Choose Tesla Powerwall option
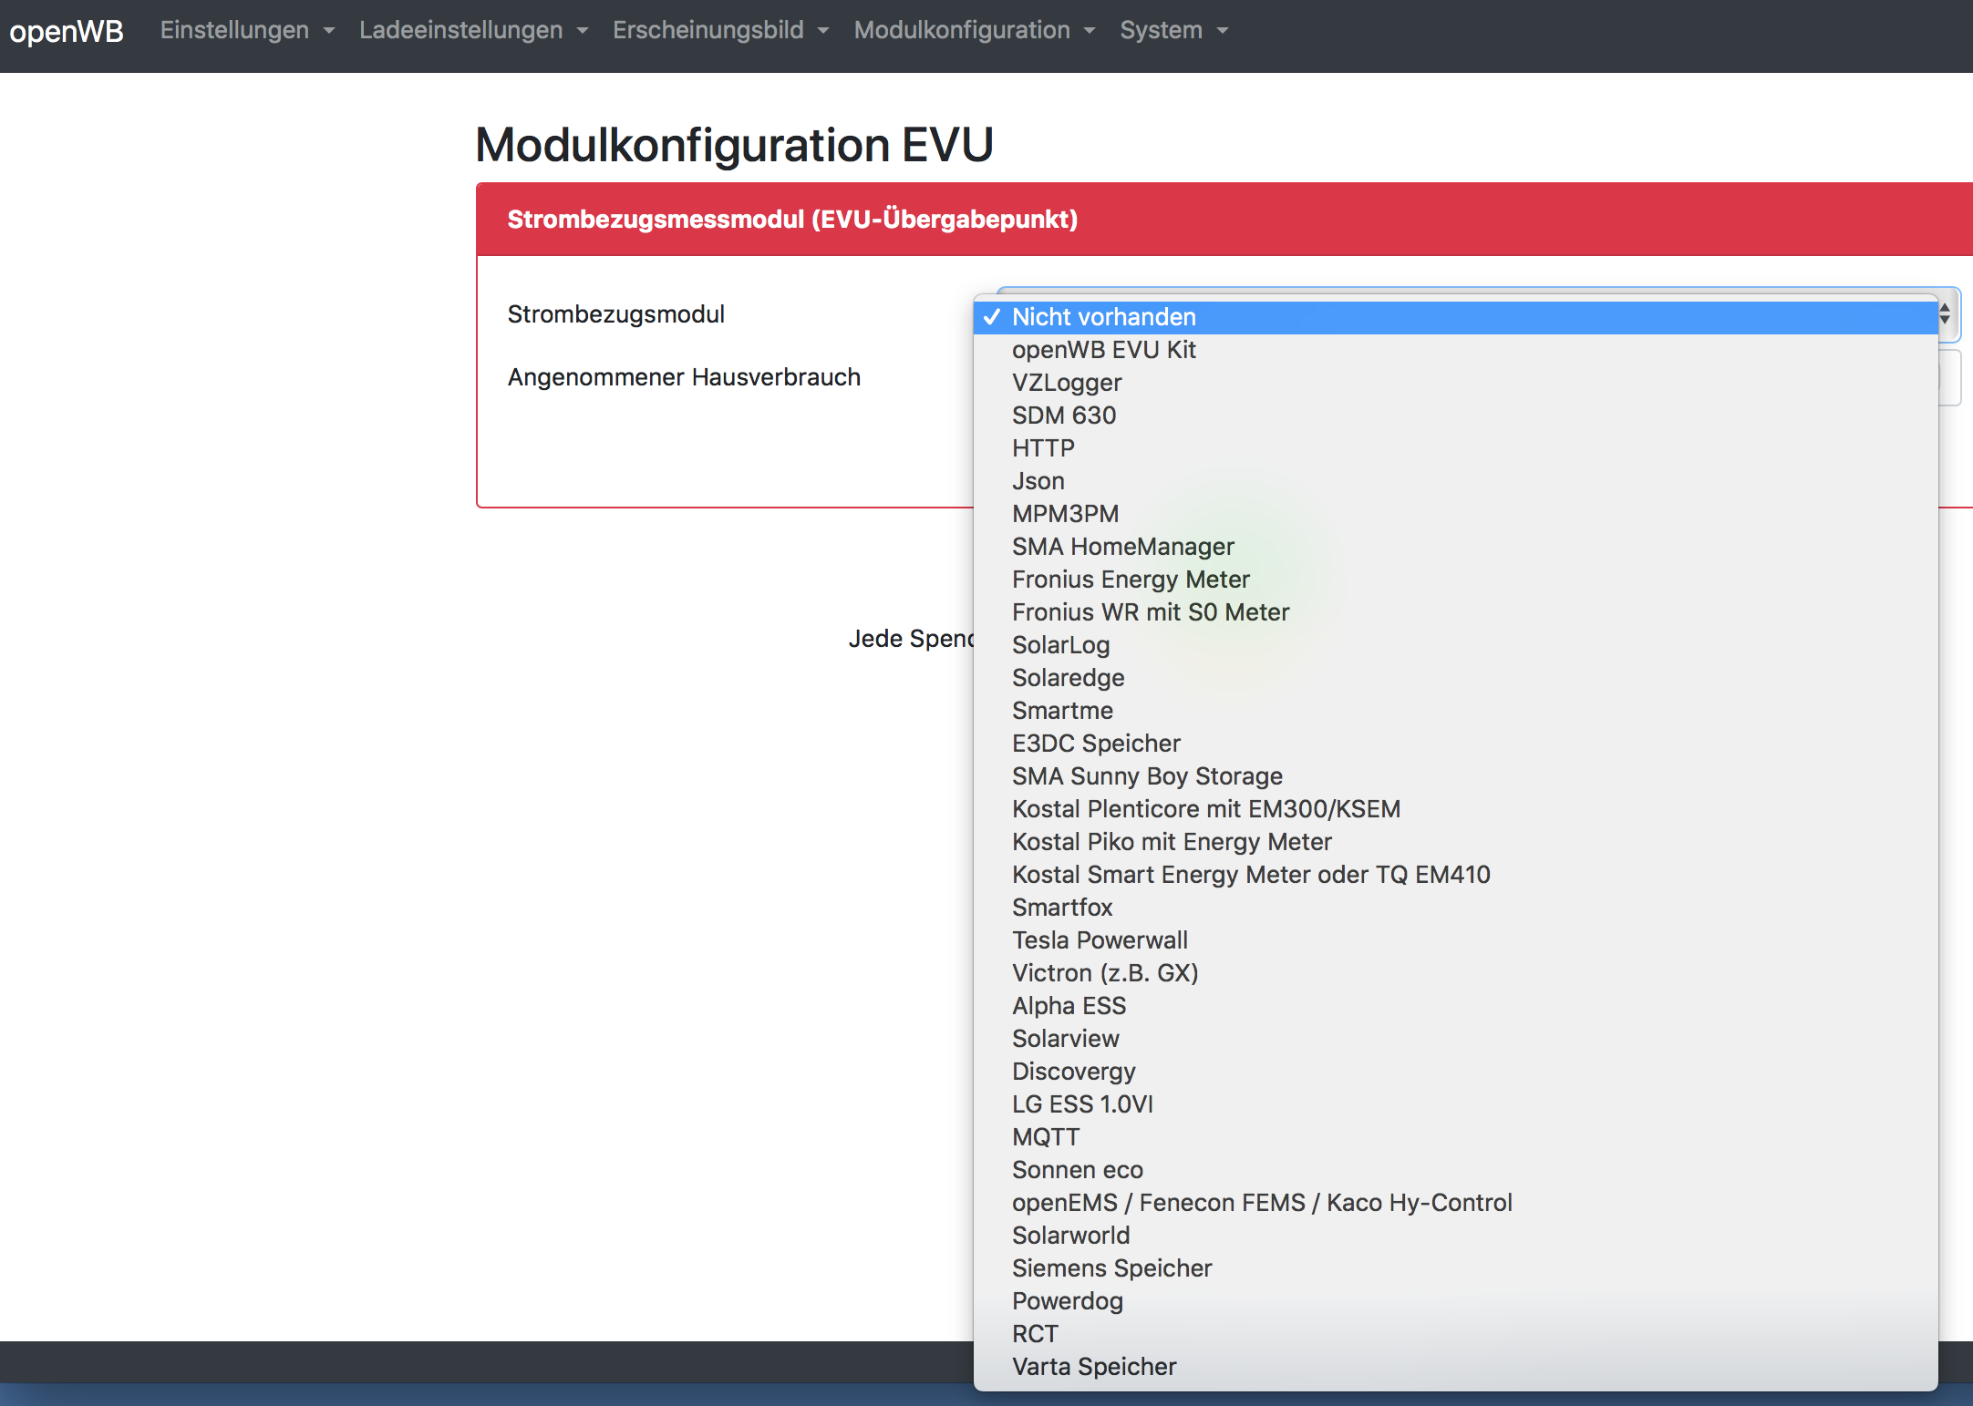The width and height of the screenshot is (1973, 1406). (1100, 940)
